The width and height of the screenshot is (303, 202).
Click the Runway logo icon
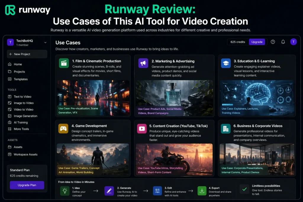pos(10,10)
